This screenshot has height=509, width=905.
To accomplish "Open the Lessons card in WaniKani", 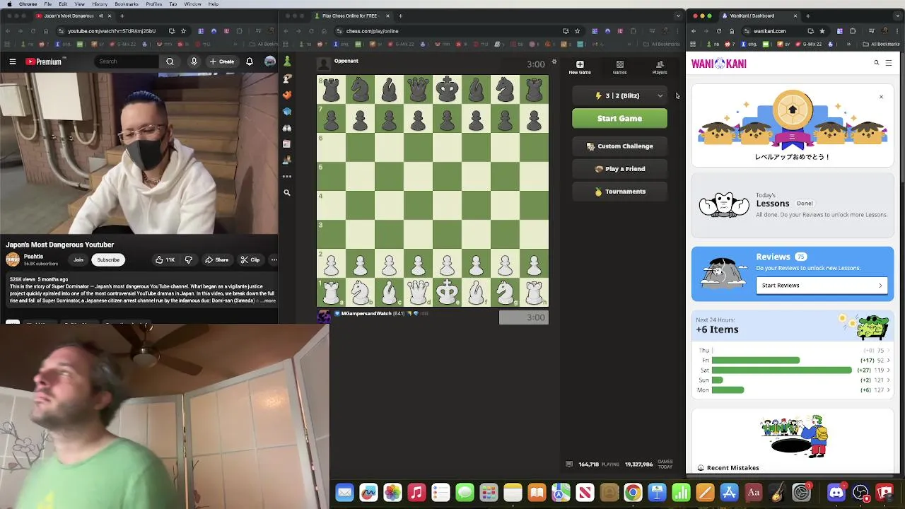I will click(x=793, y=205).
